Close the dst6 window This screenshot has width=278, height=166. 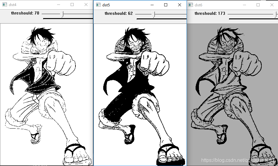[x=272, y=5]
